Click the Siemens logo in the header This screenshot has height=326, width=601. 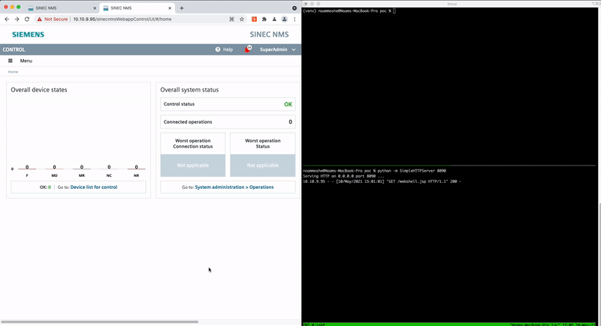tap(28, 34)
